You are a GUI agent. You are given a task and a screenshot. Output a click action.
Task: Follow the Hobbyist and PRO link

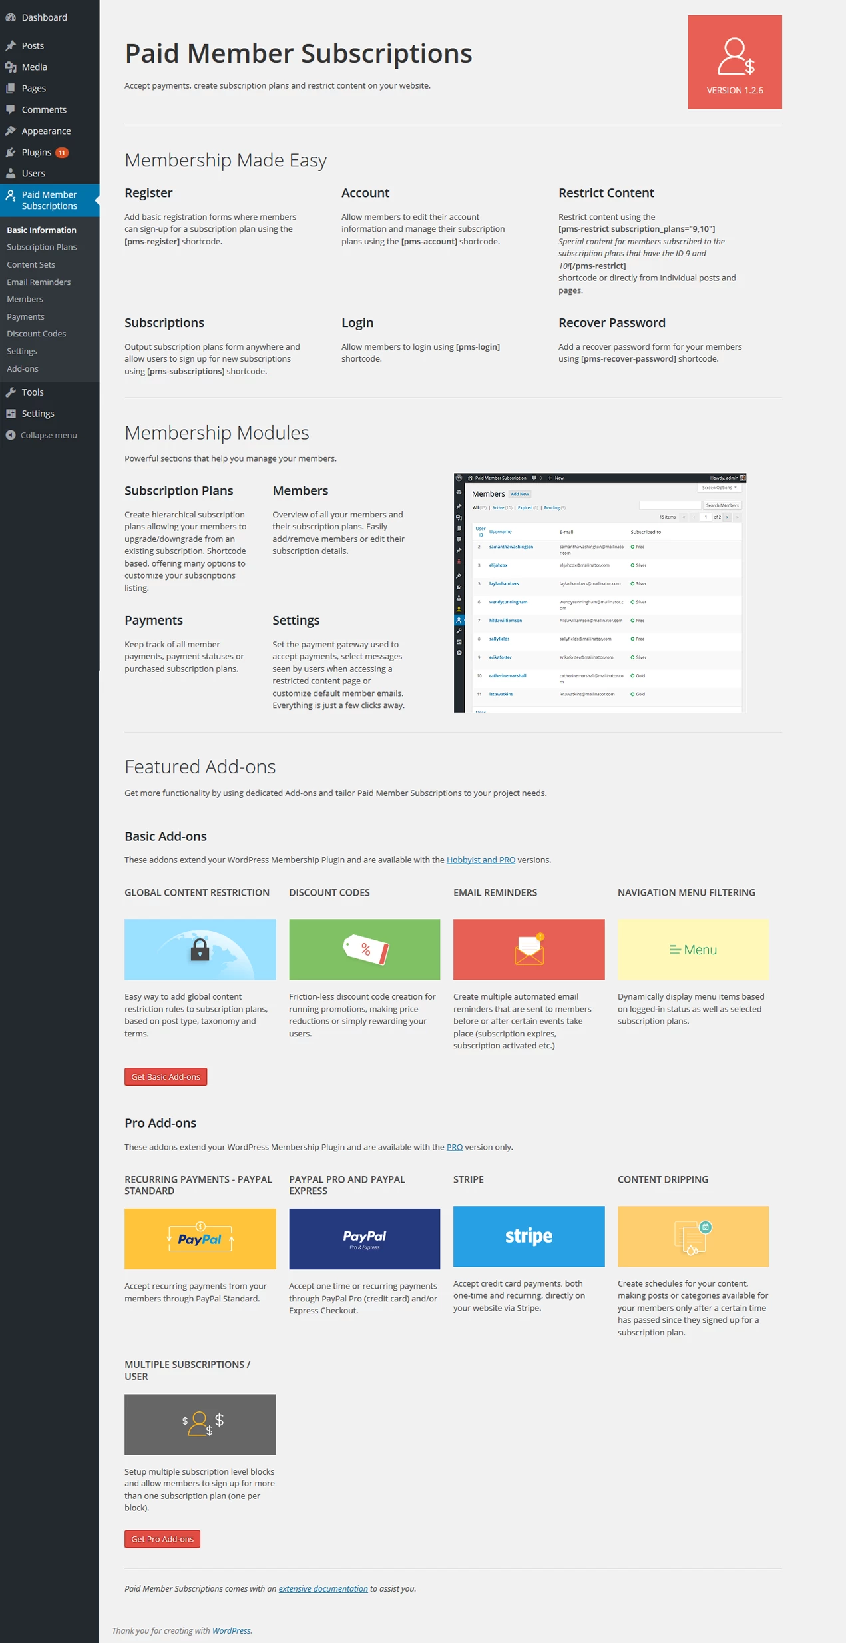[481, 860]
